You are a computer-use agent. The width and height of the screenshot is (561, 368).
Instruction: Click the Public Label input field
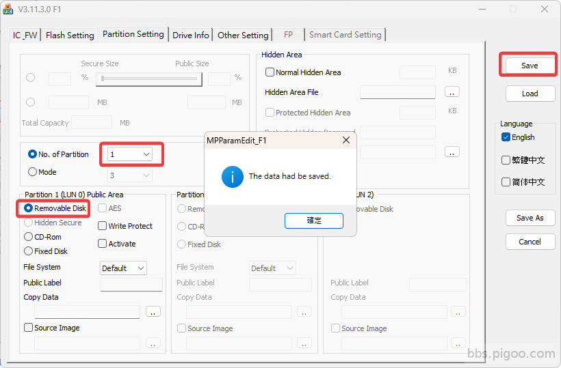pyautogui.click(x=131, y=284)
